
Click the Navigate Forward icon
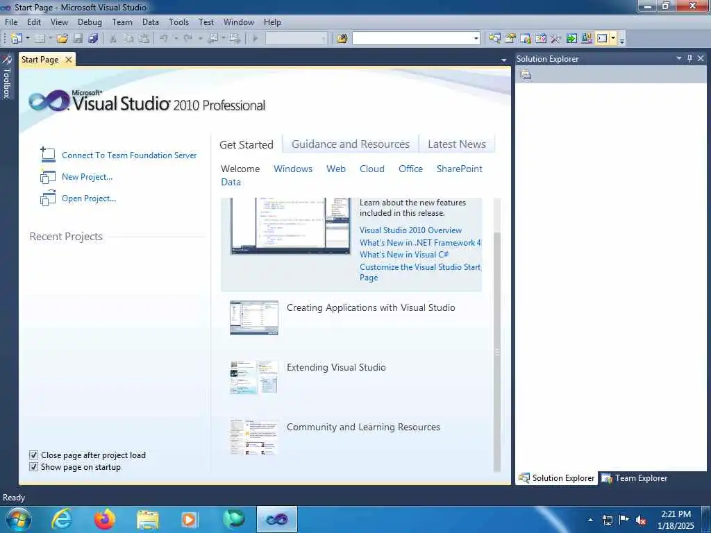pyautogui.click(x=235, y=39)
